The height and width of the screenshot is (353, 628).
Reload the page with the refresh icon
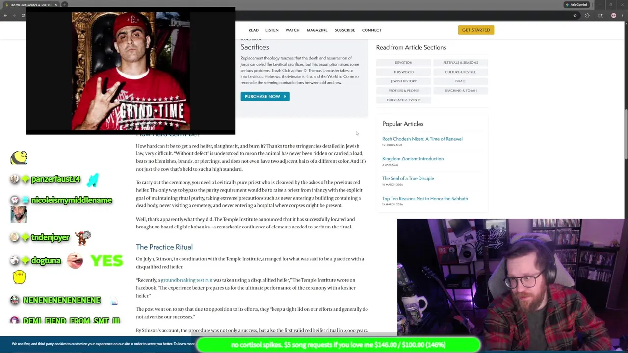point(23,15)
